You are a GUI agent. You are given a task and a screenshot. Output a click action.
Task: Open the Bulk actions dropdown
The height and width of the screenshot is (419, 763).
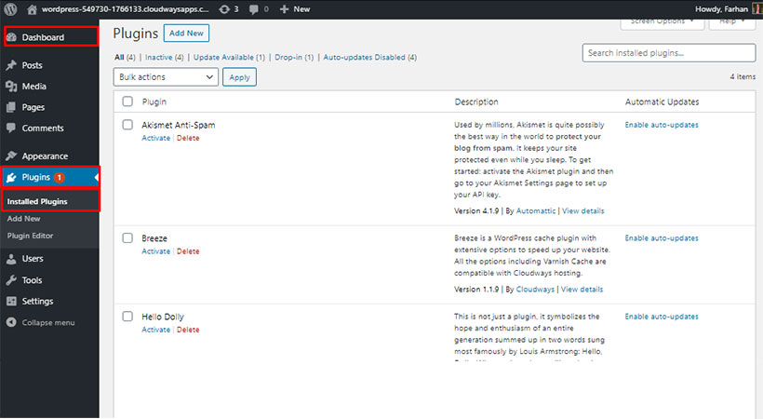tap(166, 77)
